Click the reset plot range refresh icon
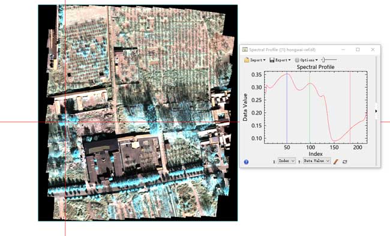The height and width of the screenshot is (236, 390). click(x=345, y=162)
